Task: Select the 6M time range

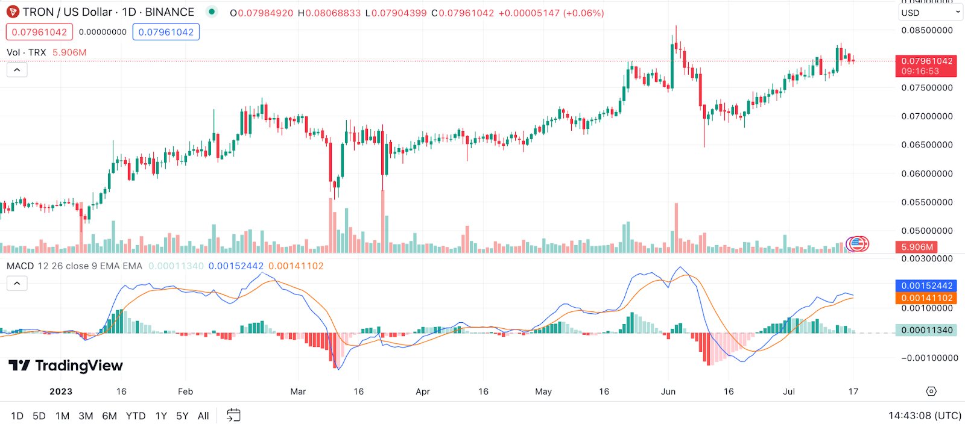Action: point(109,416)
